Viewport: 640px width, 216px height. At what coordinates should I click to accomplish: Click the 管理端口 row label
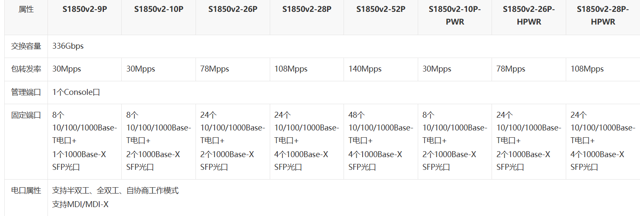tap(26, 92)
